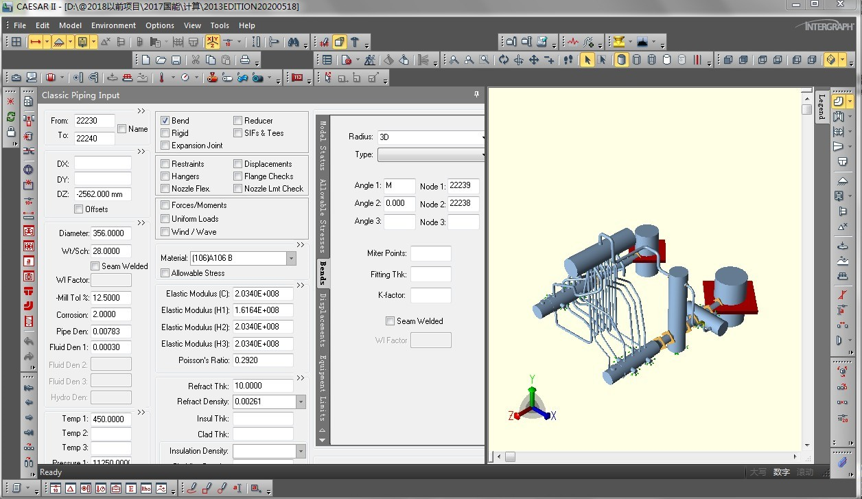This screenshot has height=499, width=862.
Task: Click the 3D view horizontal scrollbar thumb
Action: coord(510,456)
